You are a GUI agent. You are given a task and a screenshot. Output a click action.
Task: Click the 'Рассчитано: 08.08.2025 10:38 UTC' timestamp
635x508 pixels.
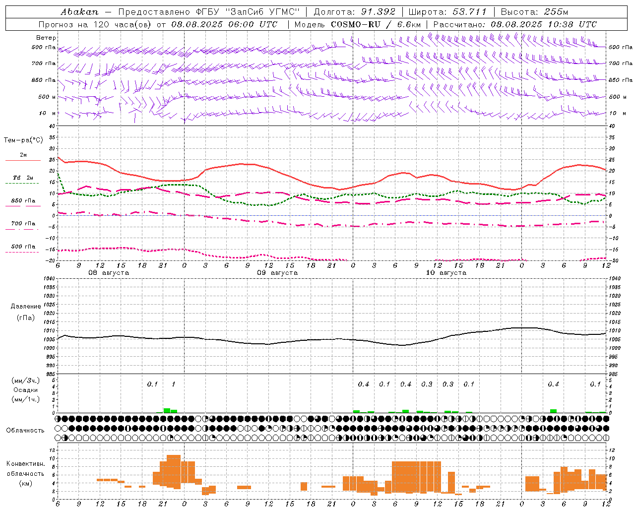click(x=515, y=24)
